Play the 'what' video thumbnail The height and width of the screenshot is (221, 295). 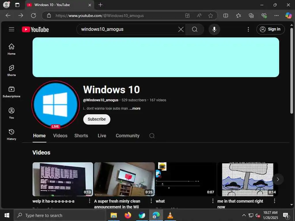pyautogui.click(x=186, y=179)
